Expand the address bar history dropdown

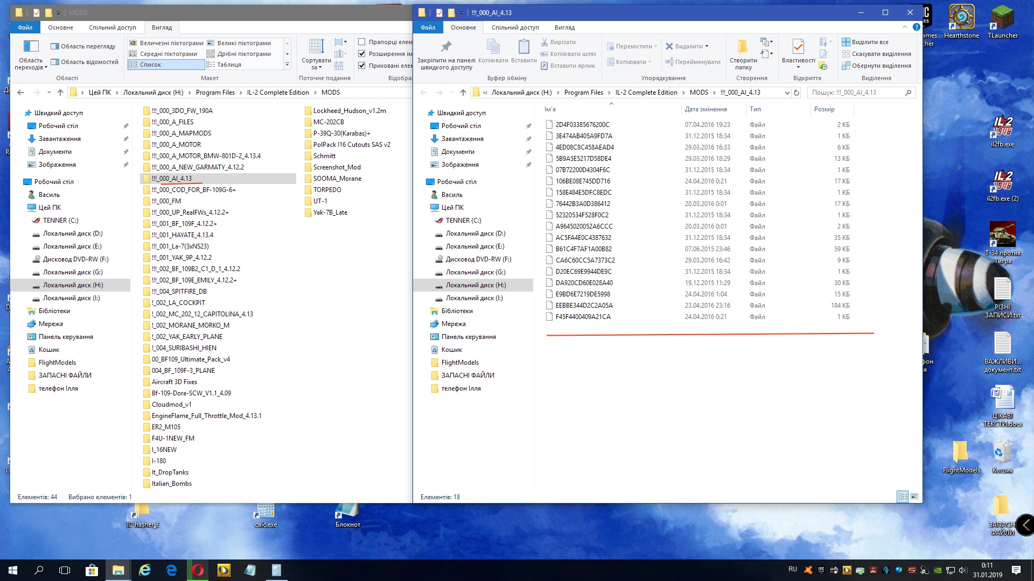[787, 93]
